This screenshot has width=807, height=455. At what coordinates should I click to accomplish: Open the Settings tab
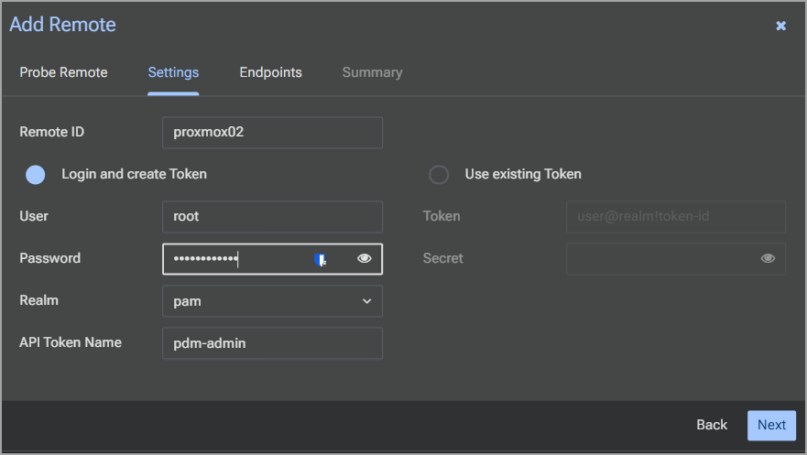173,72
